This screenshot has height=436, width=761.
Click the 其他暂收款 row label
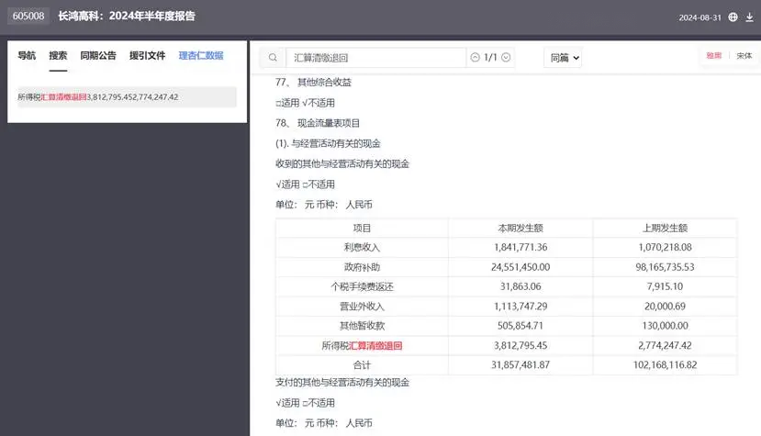[362, 326]
